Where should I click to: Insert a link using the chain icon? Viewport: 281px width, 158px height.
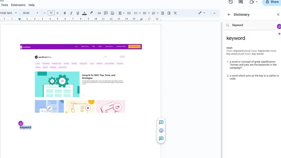[x=99, y=13]
